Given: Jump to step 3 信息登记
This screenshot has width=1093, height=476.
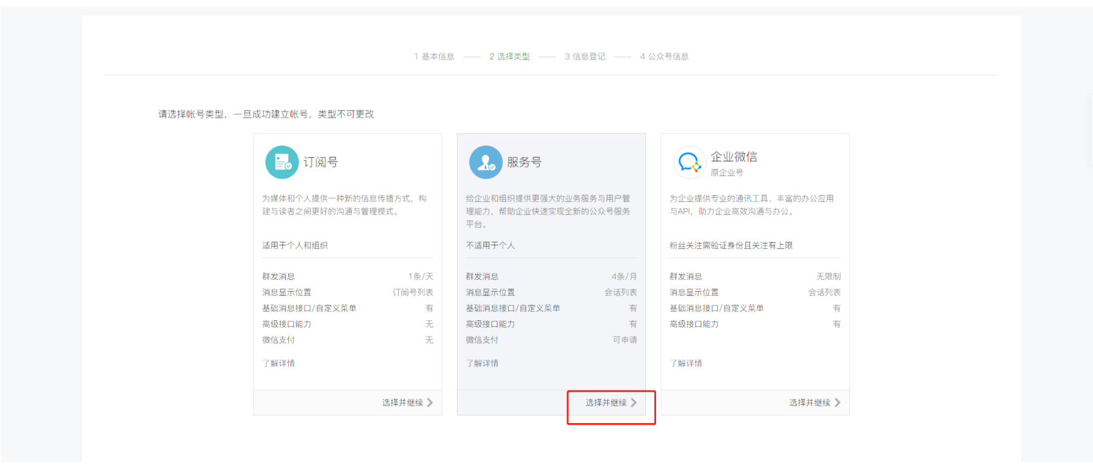Looking at the screenshot, I should 585,56.
